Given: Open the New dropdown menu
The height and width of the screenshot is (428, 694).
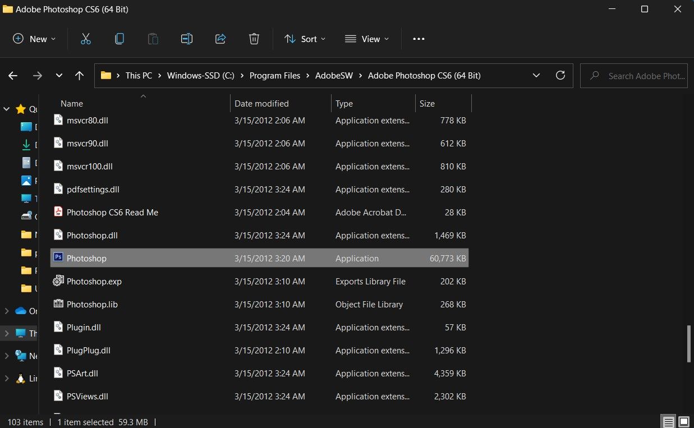Looking at the screenshot, I should pyautogui.click(x=34, y=39).
